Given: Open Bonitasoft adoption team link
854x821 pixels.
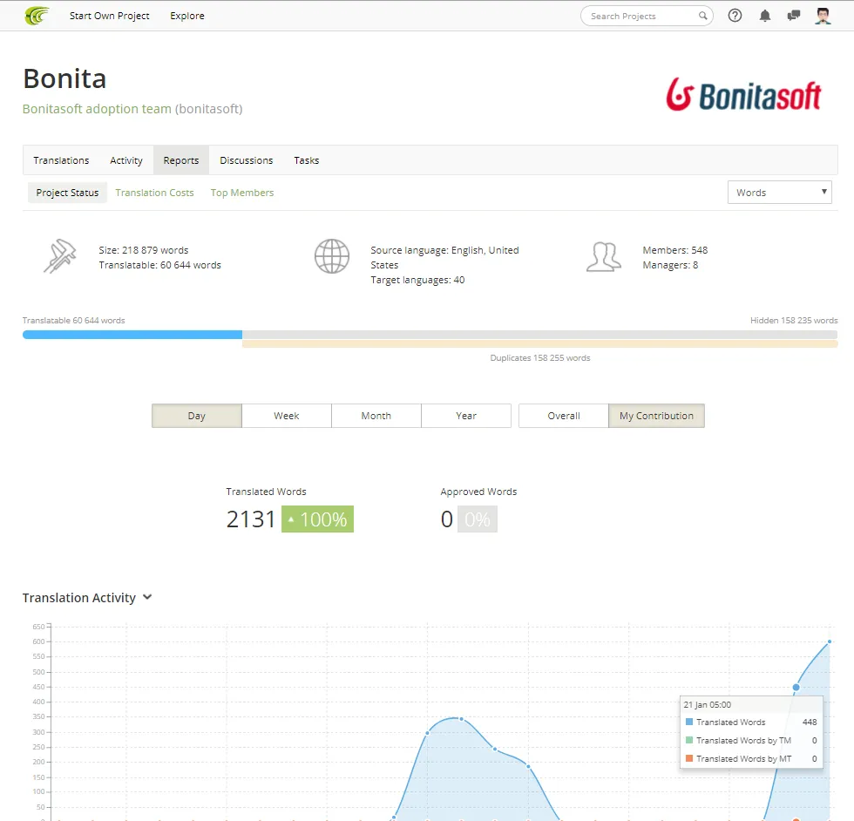Looking at the screenshot, I should coord(97,109).
